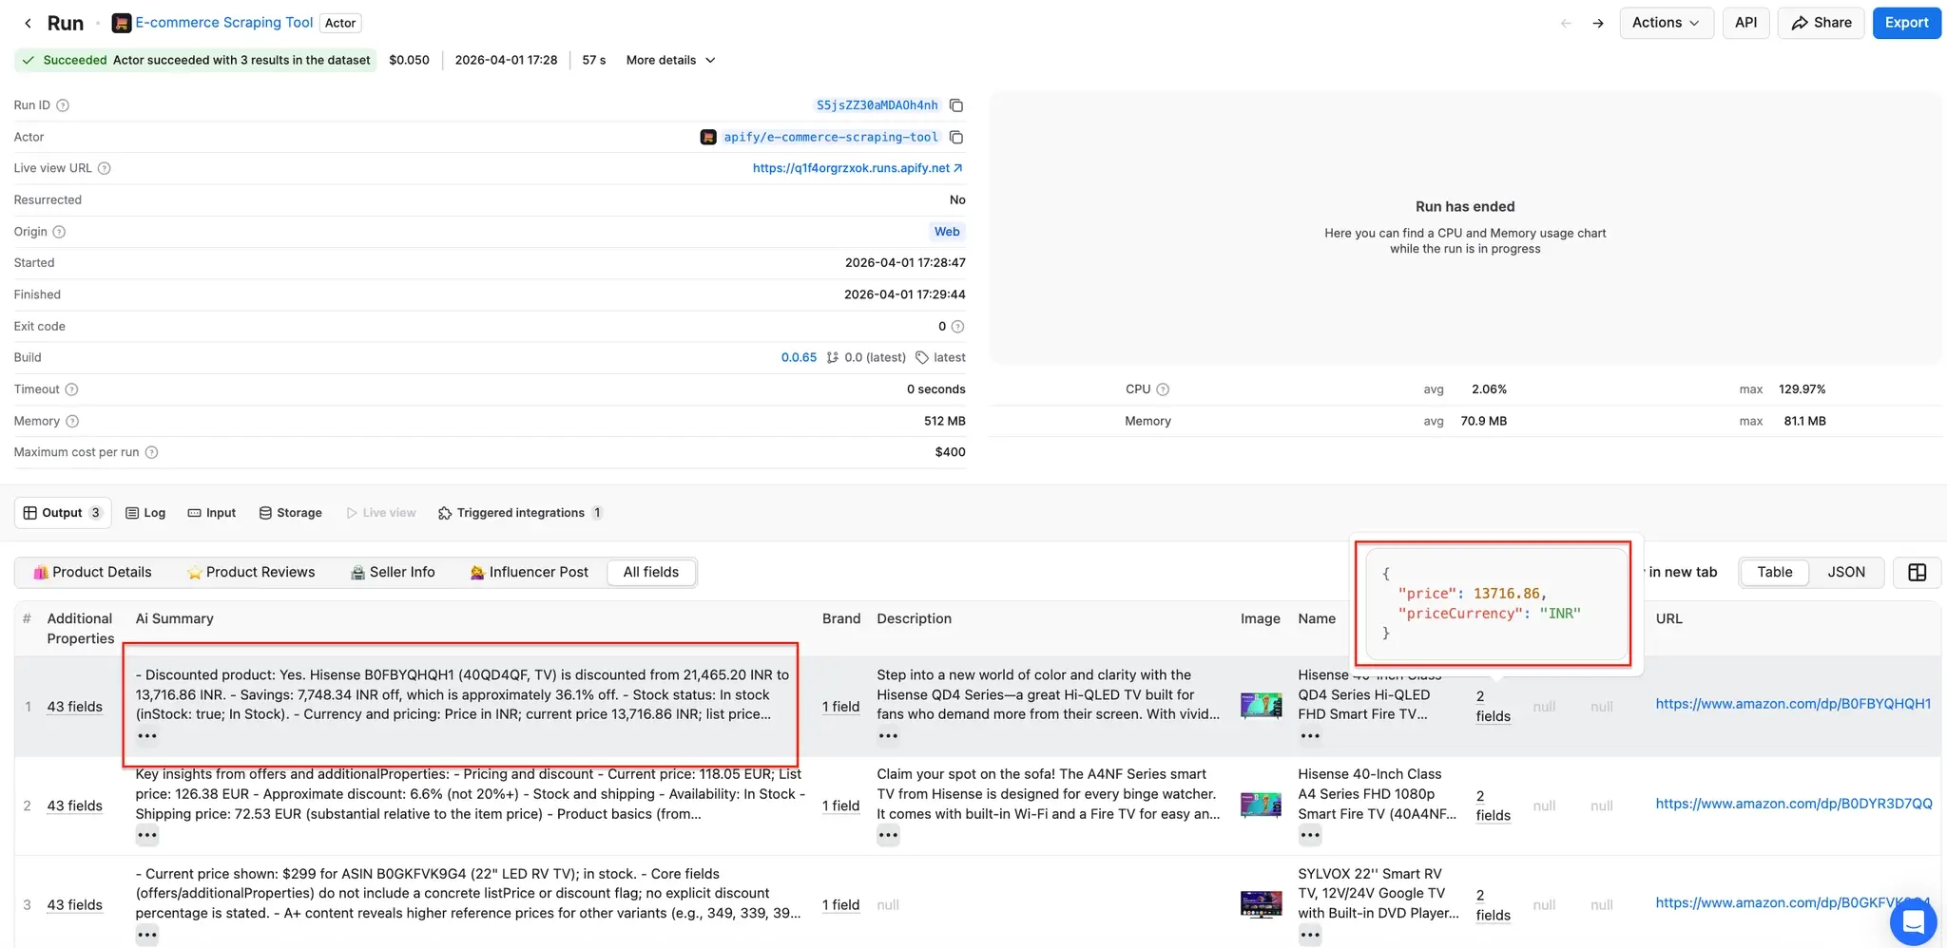Image resolution: width=1947 pixels, height=948 pixels.
Task: Switch dataset view to JSON
Action: tap(1845, 572)
